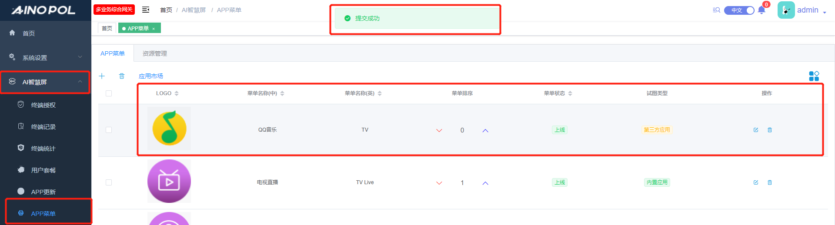Open the notification bell

[762, 10]
